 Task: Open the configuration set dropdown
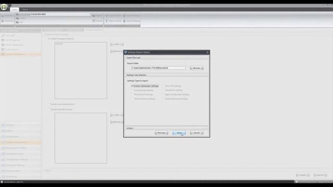(89, 14)
